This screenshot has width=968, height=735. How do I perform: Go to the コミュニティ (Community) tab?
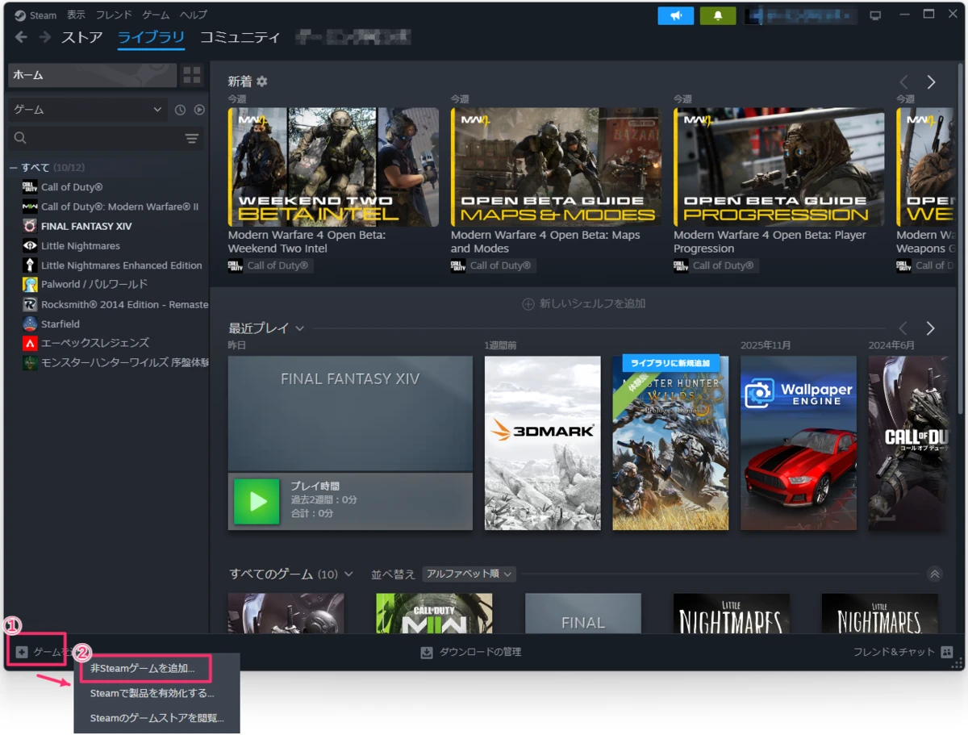pos(240,37)
